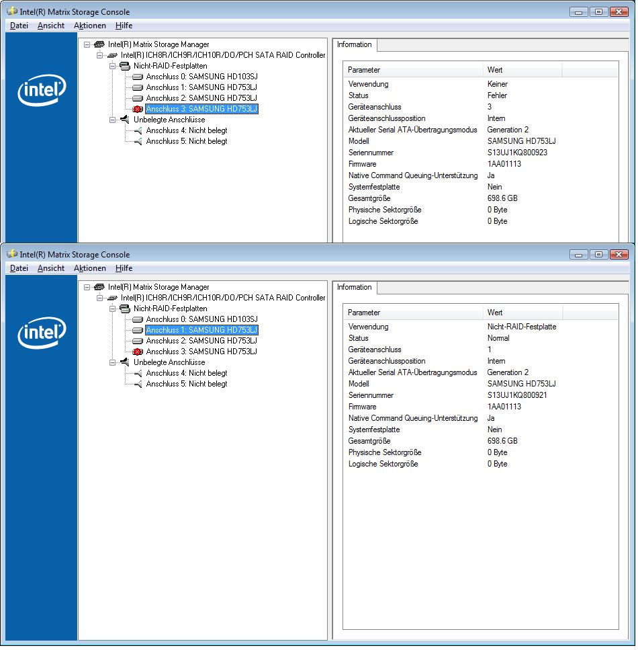
Task: Click Nicht-RAID-Festplatten disks icon, bottom window
Action: 125,309
